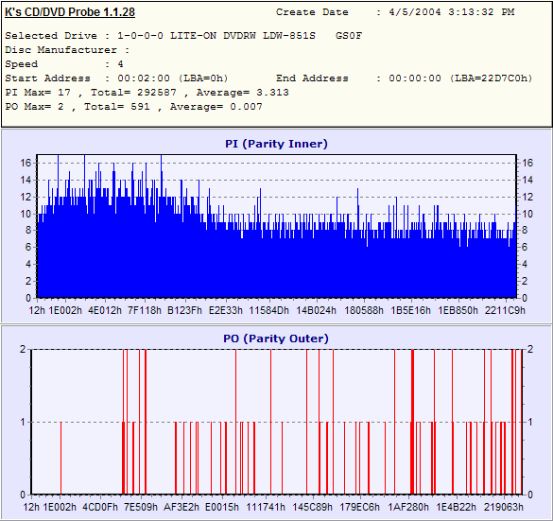Click the 219063h label on PO axis
Screen dimensions: 553x521
[503, 507]
